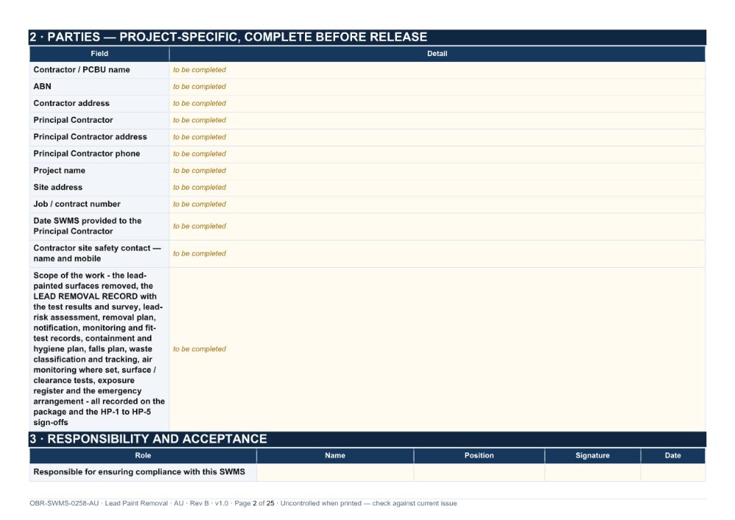This screenshot has height=520, width=735.
Task: Click the 'Signature' column header
Action: (x=592, y=455)
